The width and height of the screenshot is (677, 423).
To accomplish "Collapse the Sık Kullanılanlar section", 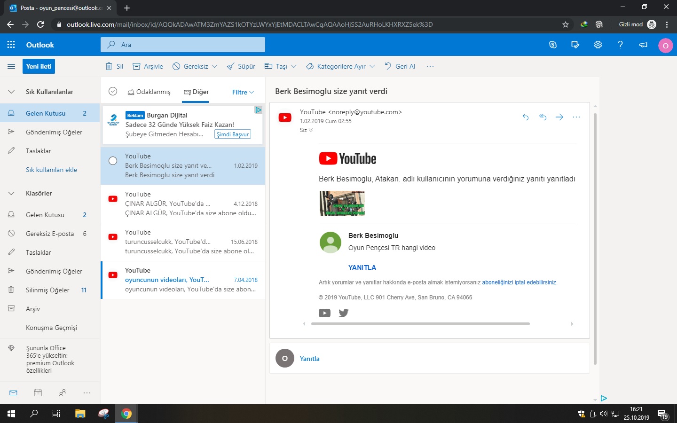I will [11, 91].
